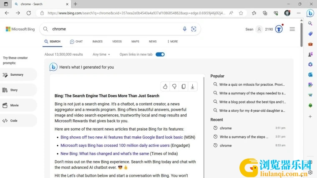Open the sidebar Outlook icon
Viewport: 317px width, 178px height.
[310, 74]
